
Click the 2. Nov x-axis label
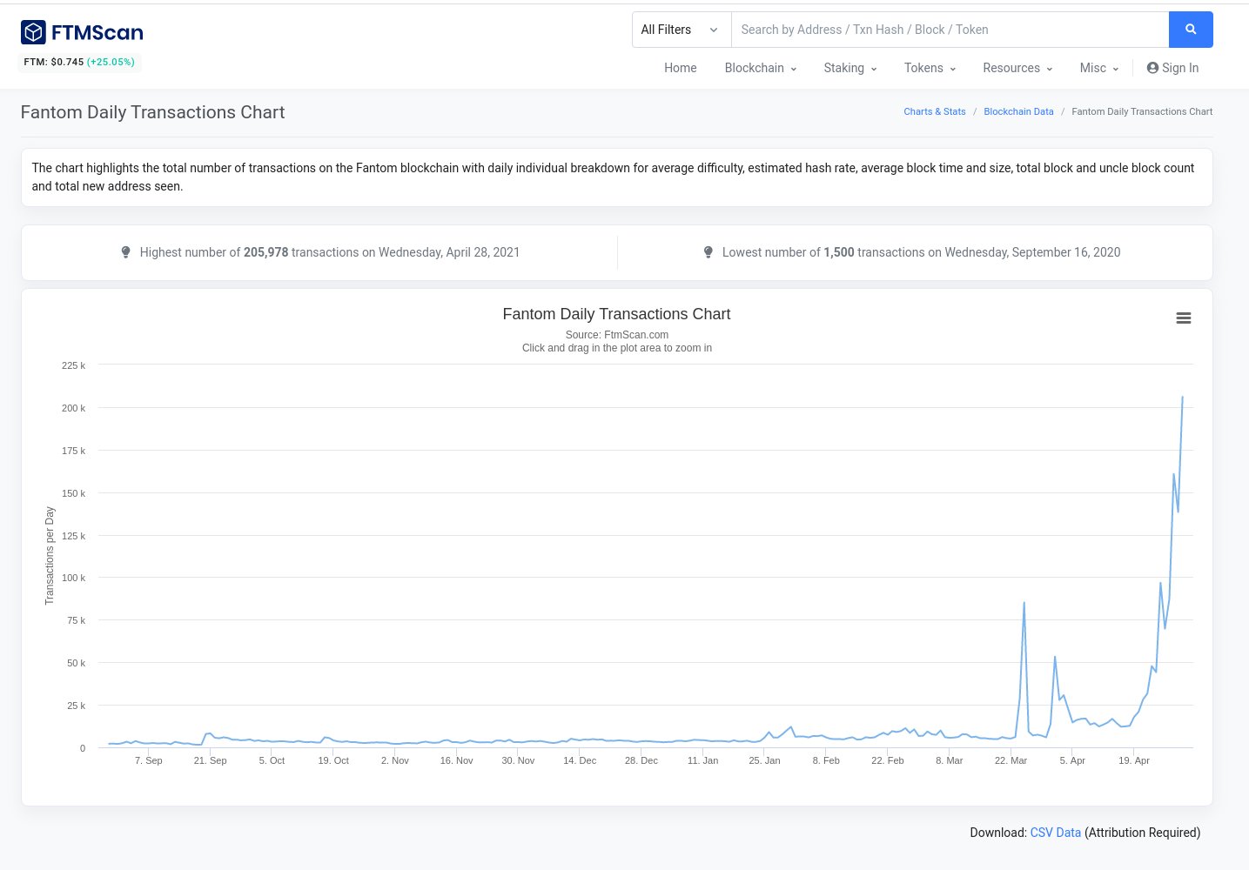click(395, 760)
